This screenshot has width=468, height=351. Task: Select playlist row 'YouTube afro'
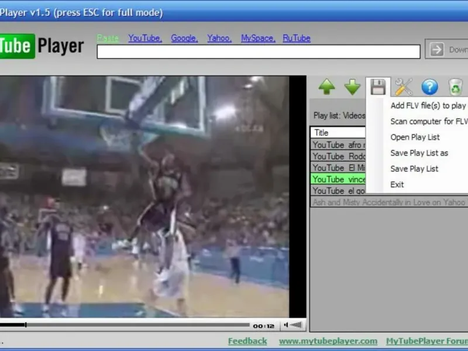(x=338, y=145)
